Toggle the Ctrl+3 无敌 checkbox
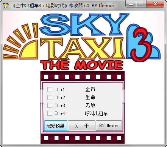The width and height of the screenshot is (167, 147). tap(50, 105)
